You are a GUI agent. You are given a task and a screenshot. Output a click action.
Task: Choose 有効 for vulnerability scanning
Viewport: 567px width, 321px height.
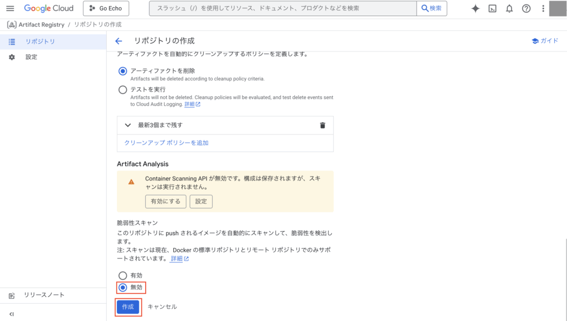click(123, 276)
